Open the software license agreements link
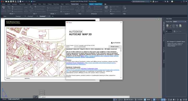This screenshot has width=188, height=101. 93,56
